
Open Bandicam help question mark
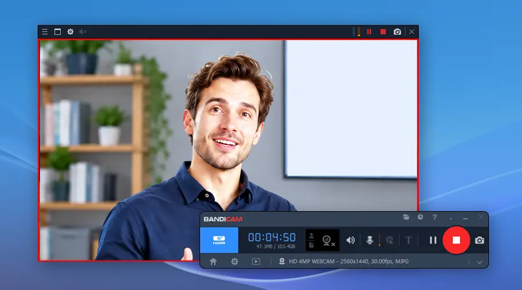click(434, 217)
